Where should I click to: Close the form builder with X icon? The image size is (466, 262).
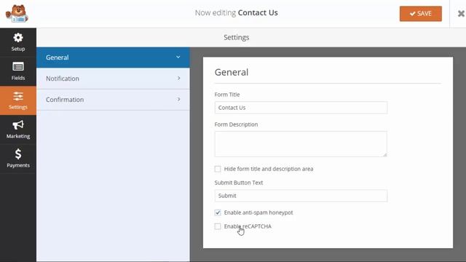[461, 14]
